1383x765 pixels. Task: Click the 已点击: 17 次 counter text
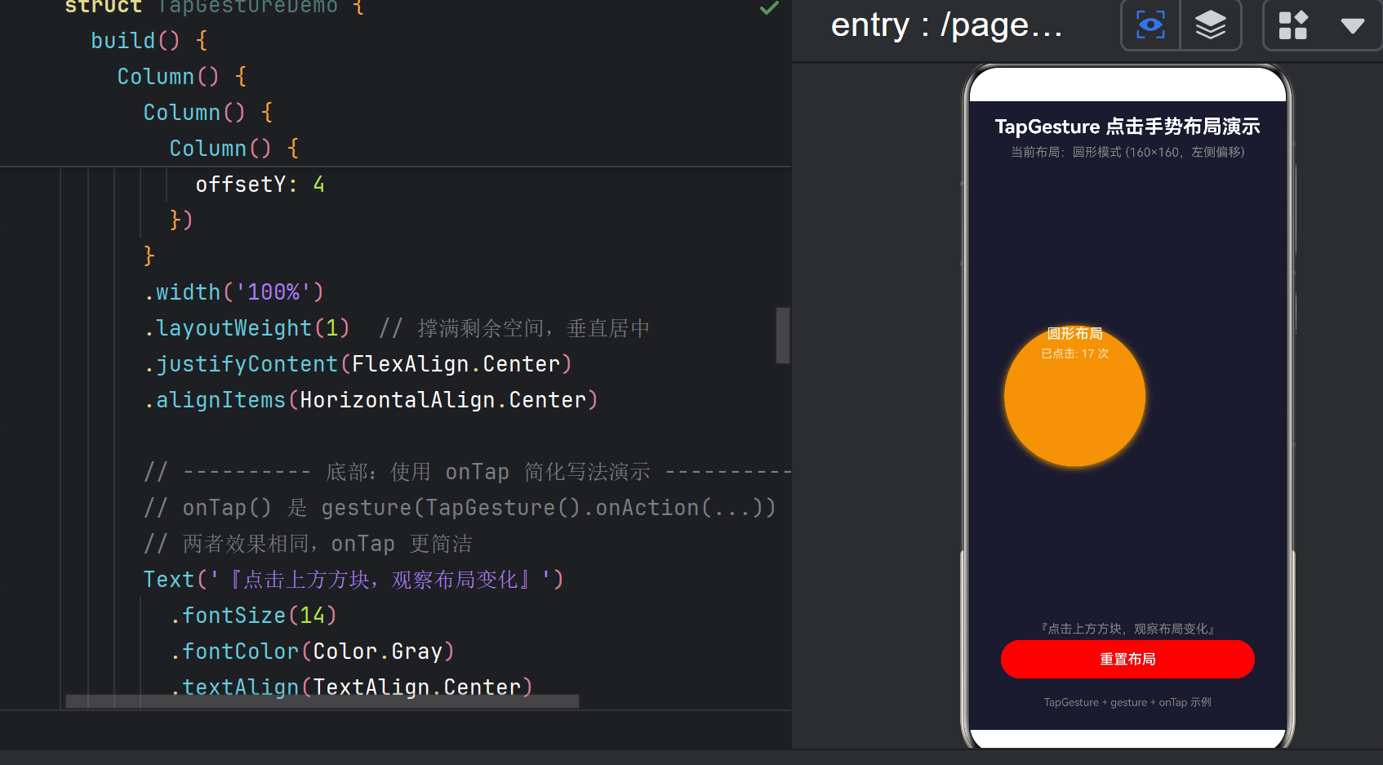click(1074, 354)
